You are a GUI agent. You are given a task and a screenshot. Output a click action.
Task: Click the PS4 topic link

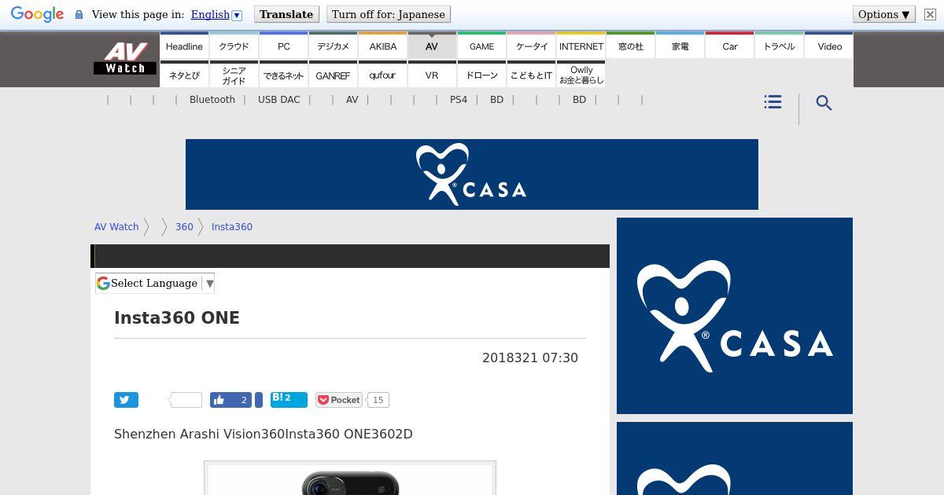[459, 100]
